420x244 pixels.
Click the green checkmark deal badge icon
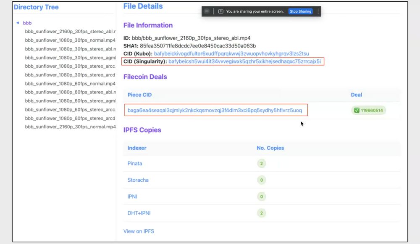356,110
